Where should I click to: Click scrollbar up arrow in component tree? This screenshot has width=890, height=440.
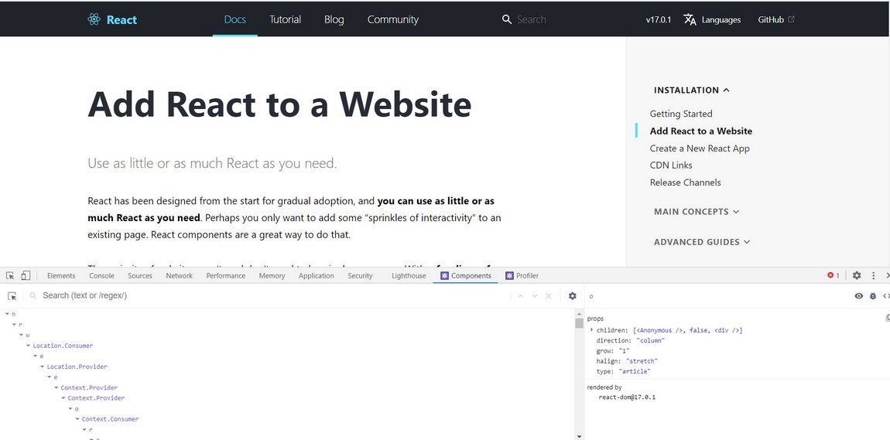(579, 313)
